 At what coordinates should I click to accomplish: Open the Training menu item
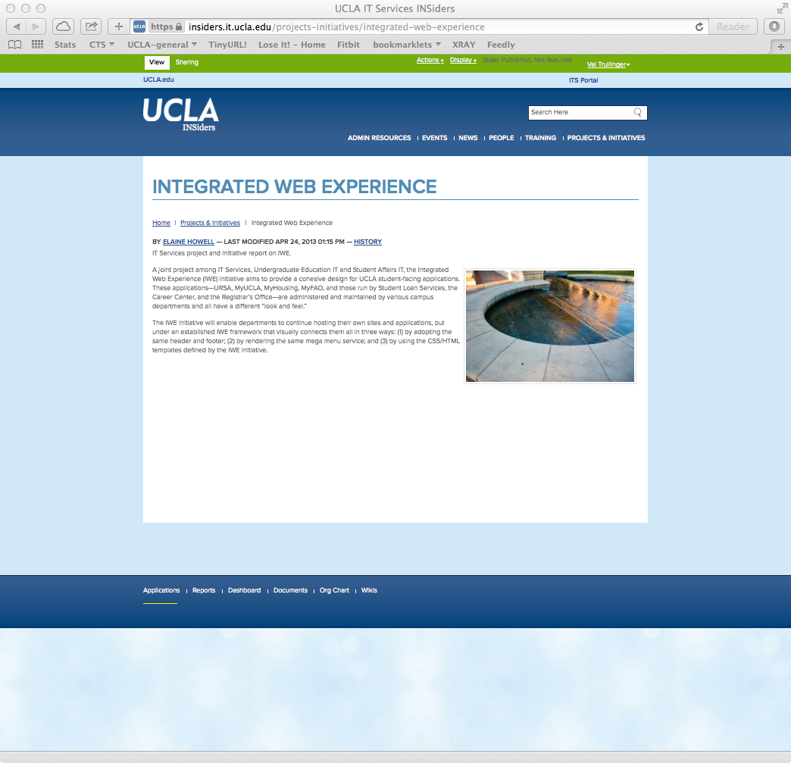(540, 138)
